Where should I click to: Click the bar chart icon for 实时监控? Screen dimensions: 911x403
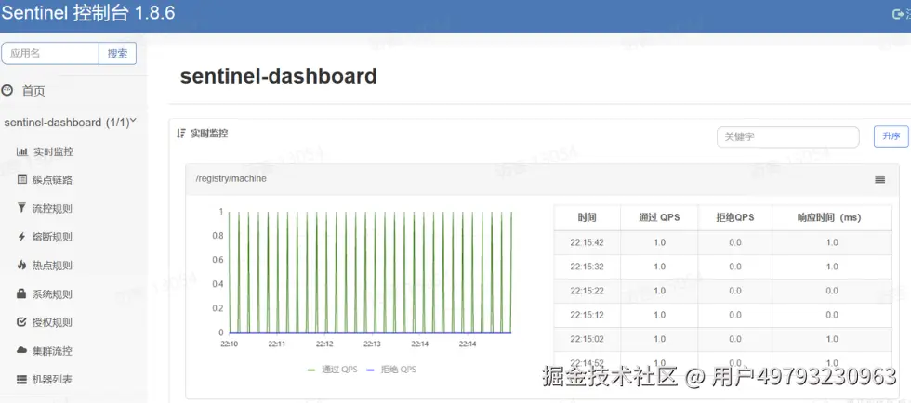coord(22,151)
